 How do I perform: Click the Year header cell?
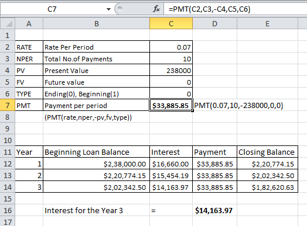(29, 152)
